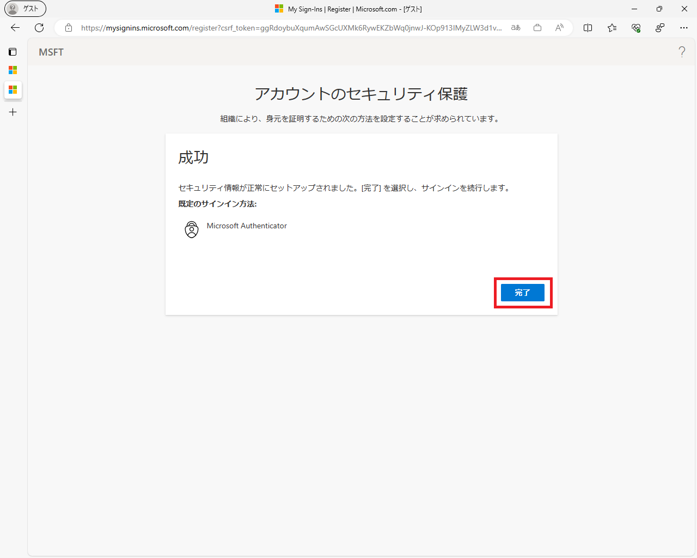Reload the page with the refresh icon
The height and width of the screenshot is (558, 697).
pyautogui.click(x=39, y=28)
